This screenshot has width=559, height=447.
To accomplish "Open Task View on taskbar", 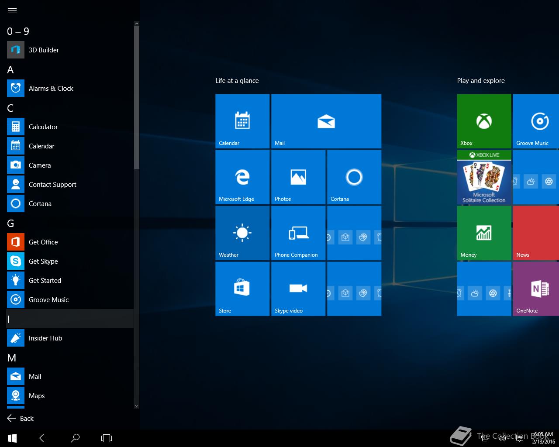I will click(107, 438).
